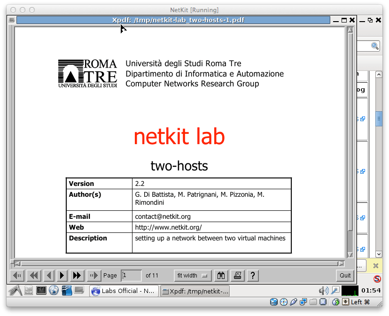Image resolution: width=389 pixels, height=316 pixels.
Task: Open Xpdf help with question mark button
Action: tap(253, 276)
